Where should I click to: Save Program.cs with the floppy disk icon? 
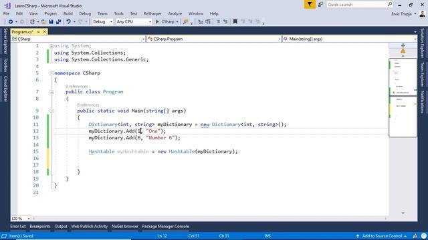[x=51, y=21]
